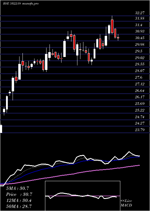
Task: Click the 30.93 price level label
Action: tap(140, 31)
